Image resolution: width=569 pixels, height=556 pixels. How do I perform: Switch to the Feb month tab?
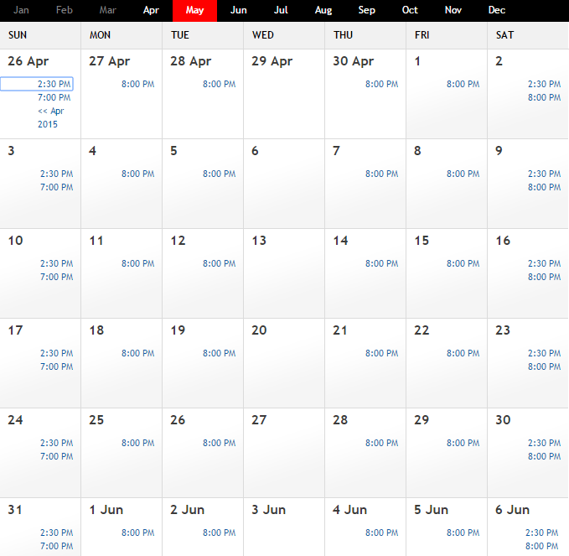click(65, 10)
